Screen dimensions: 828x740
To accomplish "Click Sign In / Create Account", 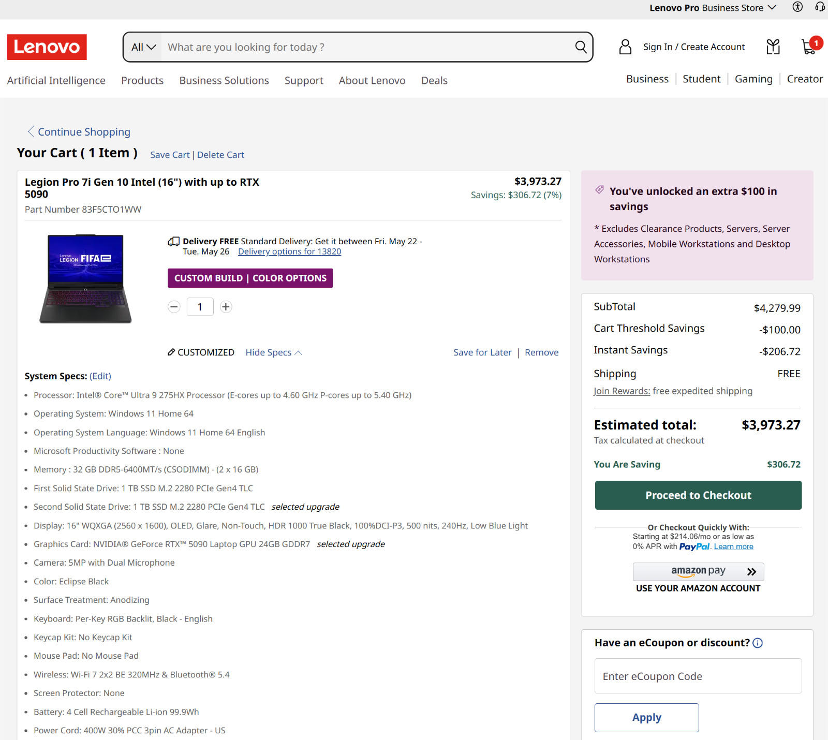I will pyautogui.click(x=694, y=47).
